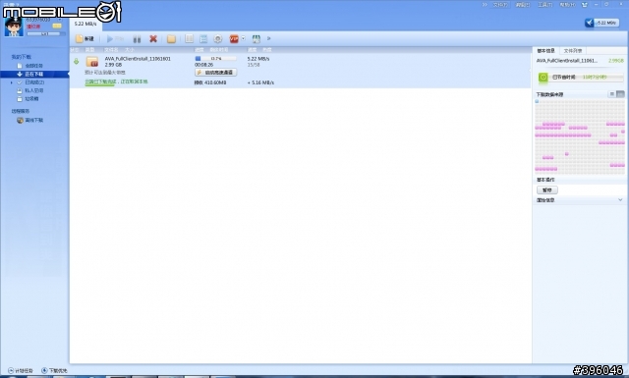Viewport: 629px width, 378px height.
Task: Open 离线下载 in the sidebar
Action: click(30, 120)
